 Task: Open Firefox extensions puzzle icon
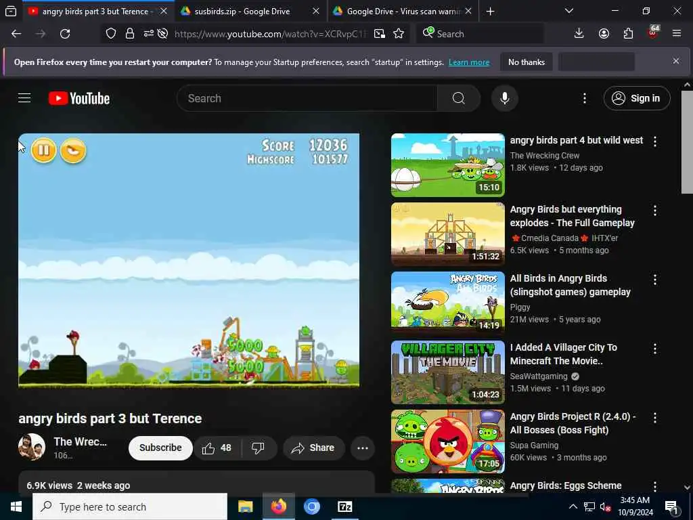point(628,34)
